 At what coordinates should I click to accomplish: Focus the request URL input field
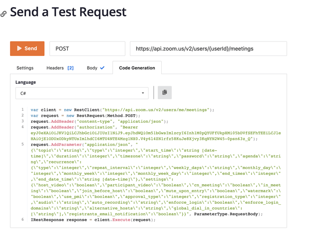pyautogui.click(x=208, y=49)
